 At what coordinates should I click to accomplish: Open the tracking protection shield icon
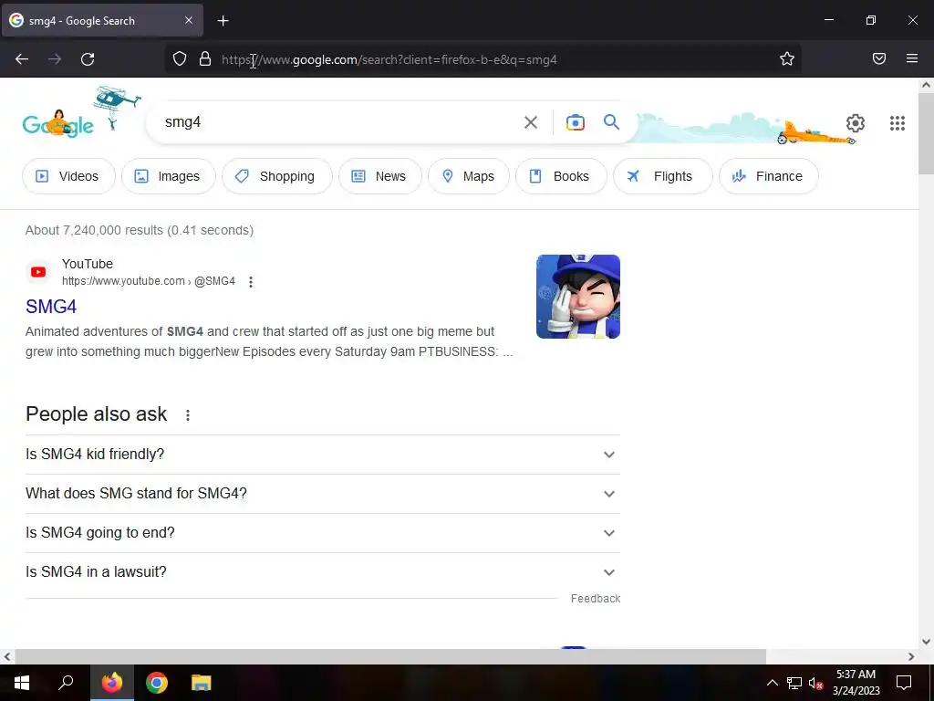180,59
